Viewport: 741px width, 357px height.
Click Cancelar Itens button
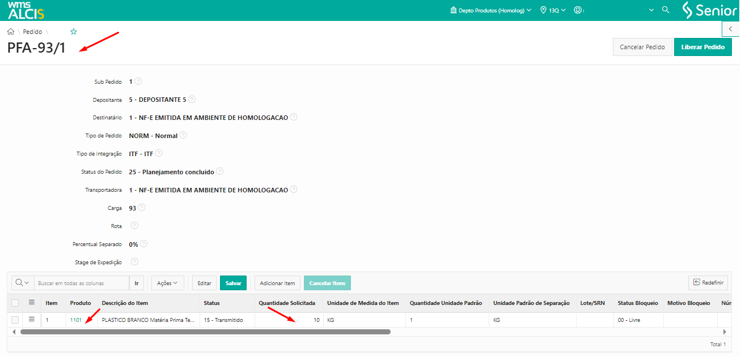point(327,283)
